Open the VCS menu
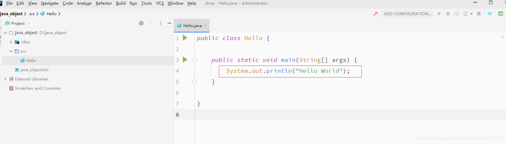This screenshot has height=144, width=506. 160,3
